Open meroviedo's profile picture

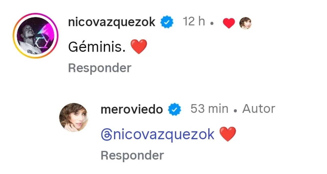pyautogui.click(x=74, y=117)
